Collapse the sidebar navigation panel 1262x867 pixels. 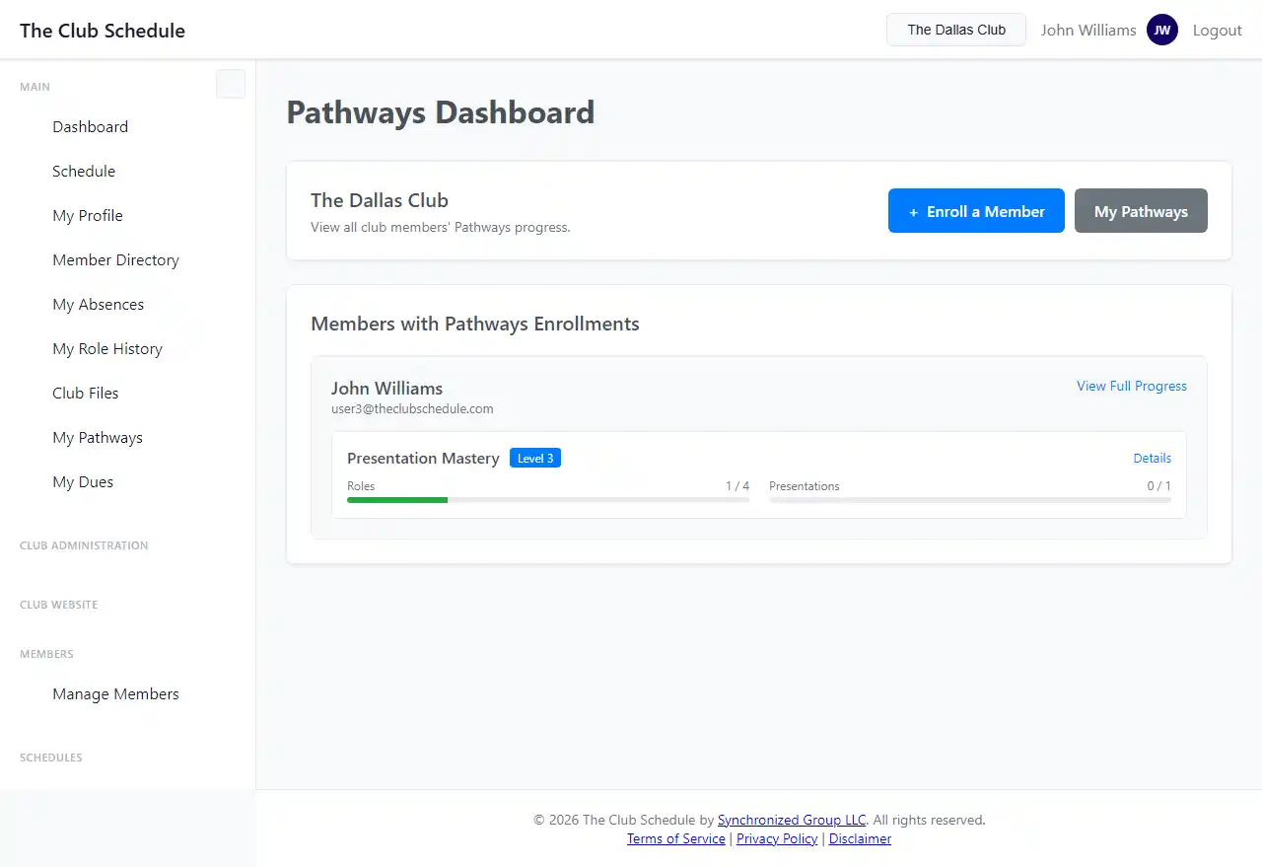[x=230, y=84]
